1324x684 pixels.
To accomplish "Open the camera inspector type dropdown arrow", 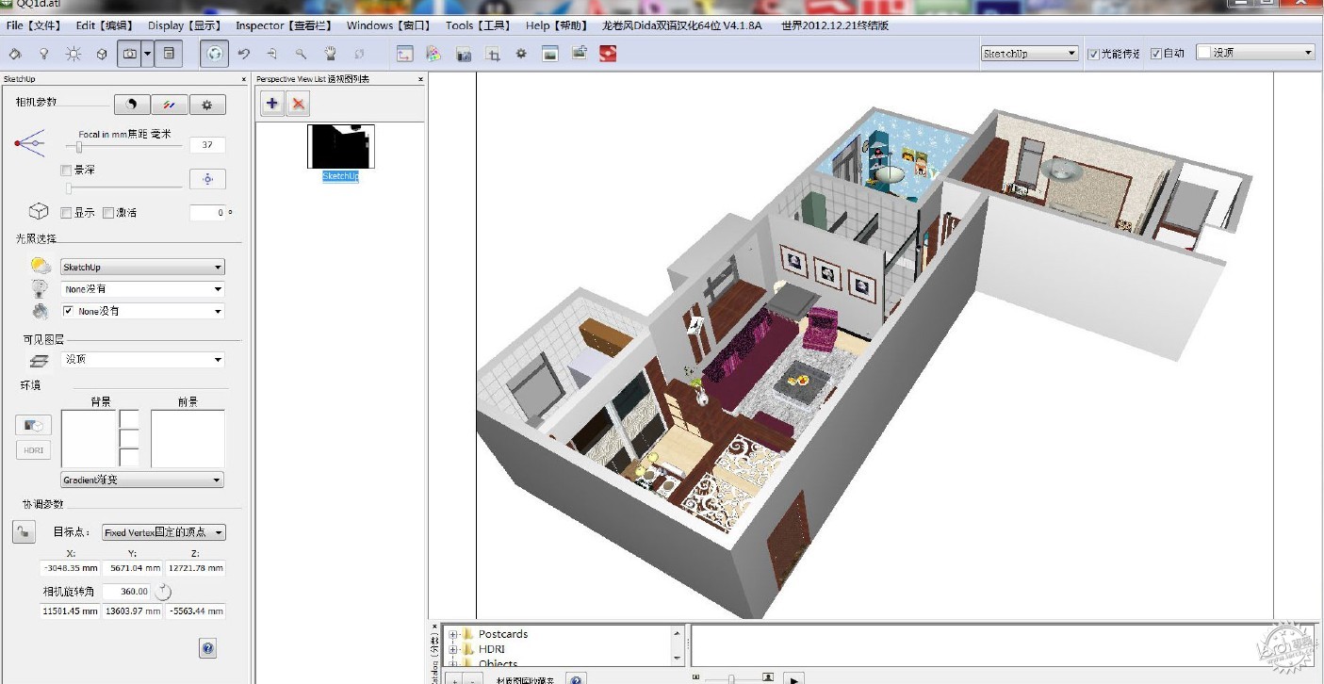I will tap(148, 54).
